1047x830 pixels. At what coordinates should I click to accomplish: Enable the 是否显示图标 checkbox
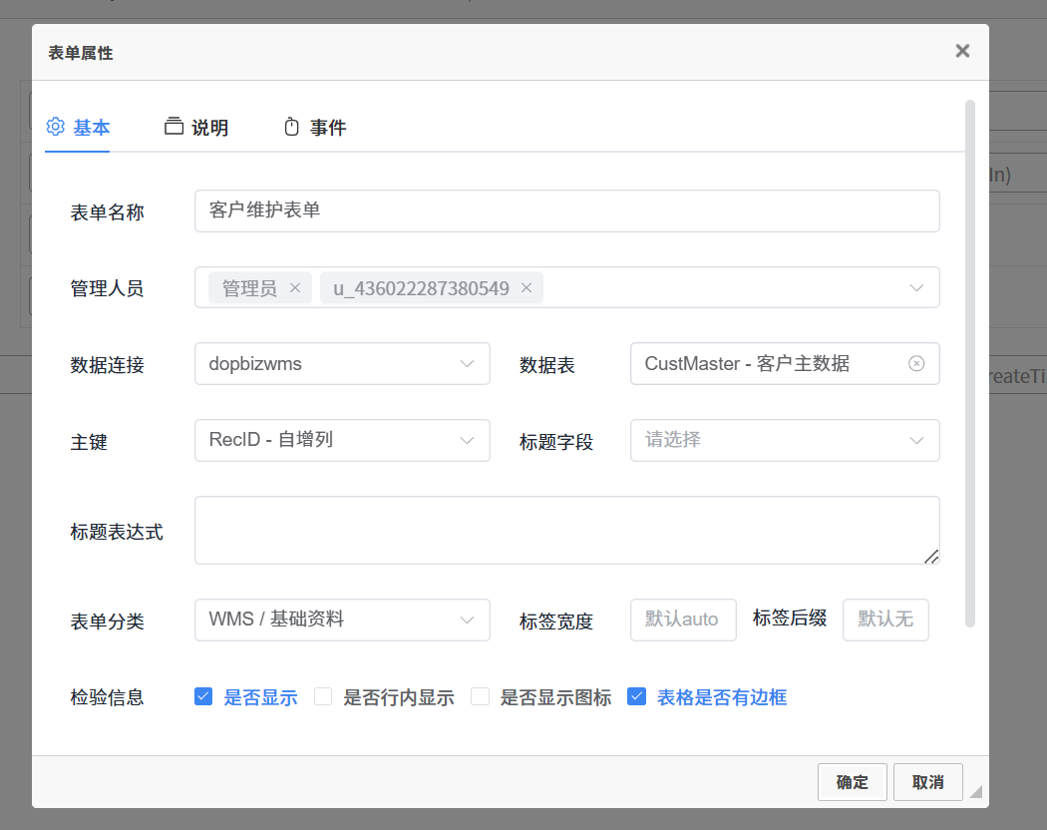[x=481, y=697]
